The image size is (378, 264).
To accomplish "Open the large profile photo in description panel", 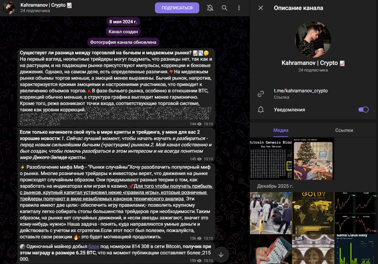I will click(x=313, y=40).
